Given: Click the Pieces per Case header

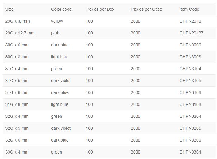Looking at the screenshot, I should [x=146, y=9].
